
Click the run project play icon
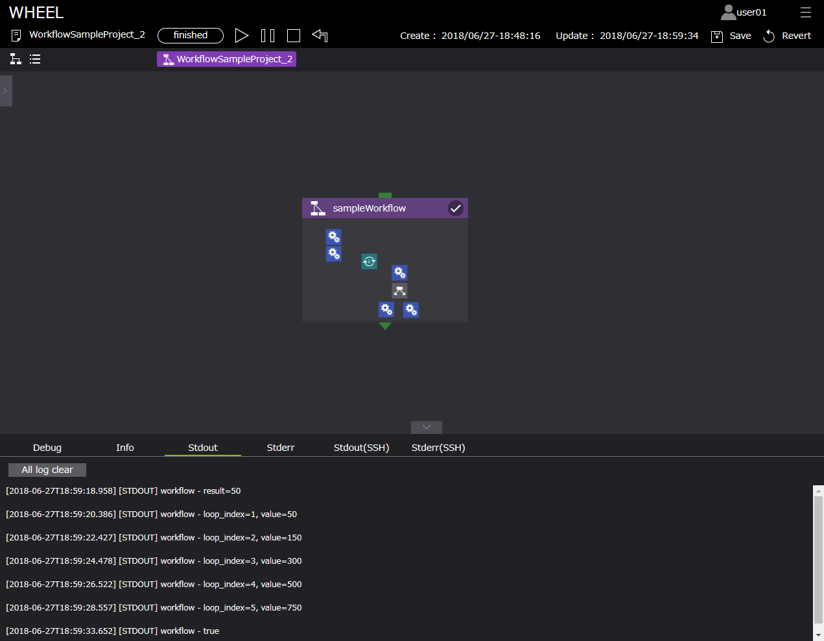coord(241,36)
